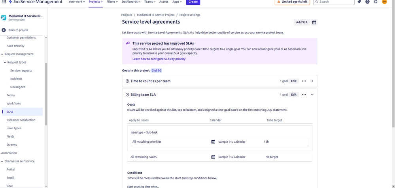Open more actions for Billing team SLA
The width and height of the screenshot is (395, 188).
304,95
